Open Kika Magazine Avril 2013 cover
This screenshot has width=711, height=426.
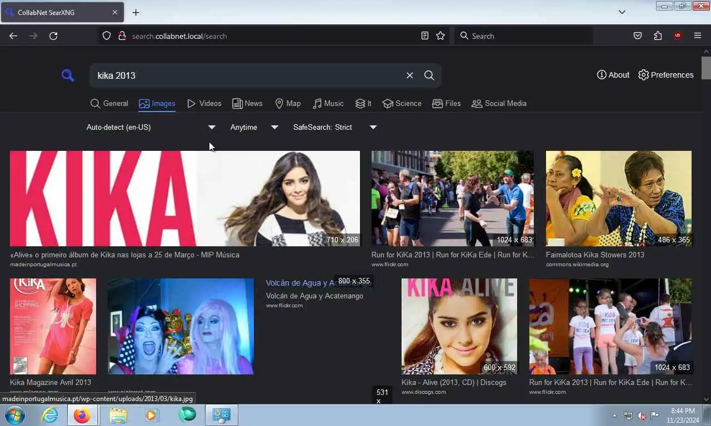(x=53, y=326)
